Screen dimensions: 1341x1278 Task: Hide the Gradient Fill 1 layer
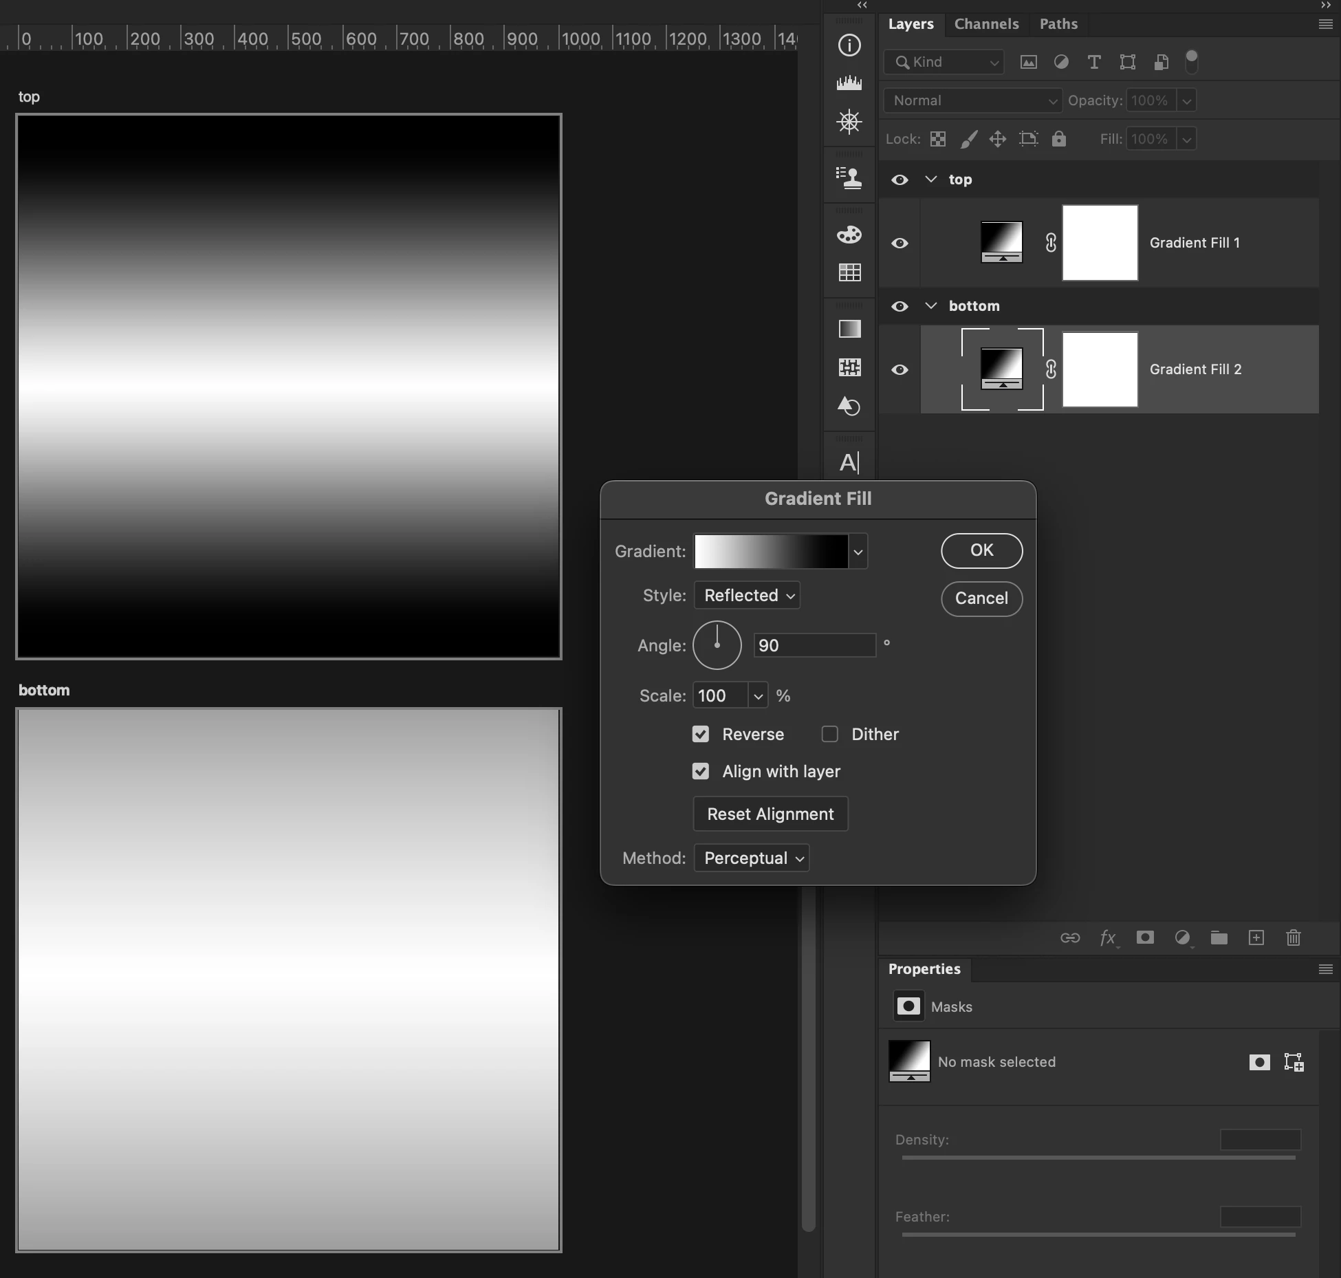tap(900, 243)
